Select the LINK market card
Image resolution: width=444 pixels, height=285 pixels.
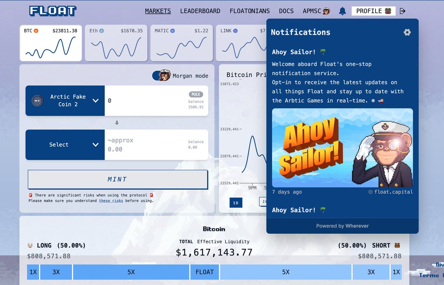click(241, 43)
